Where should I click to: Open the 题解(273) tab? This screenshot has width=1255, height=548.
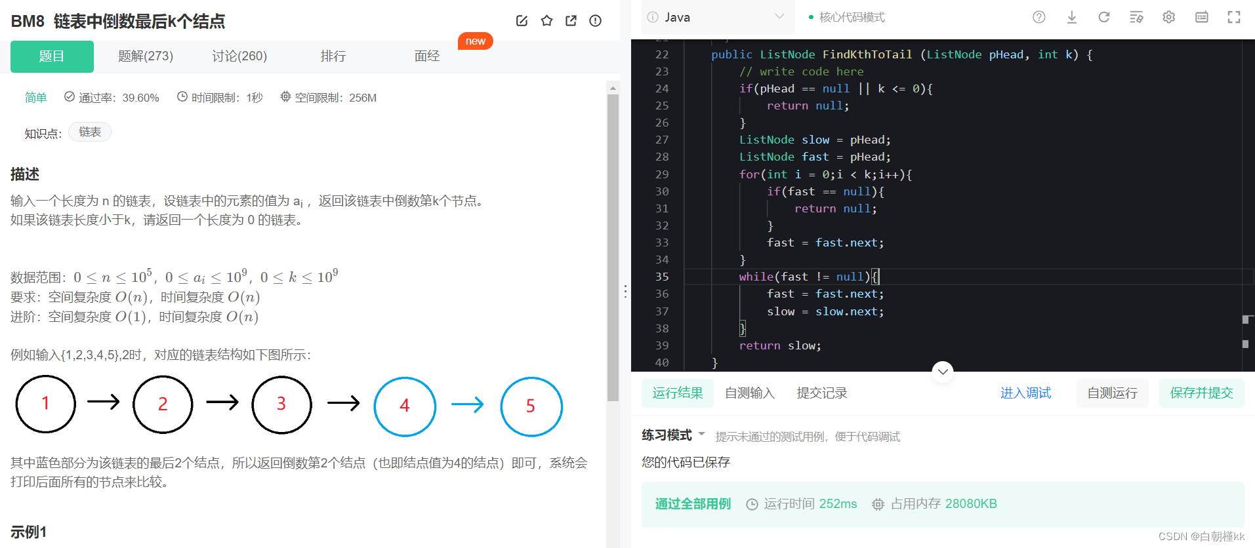[x=146, y=56]
